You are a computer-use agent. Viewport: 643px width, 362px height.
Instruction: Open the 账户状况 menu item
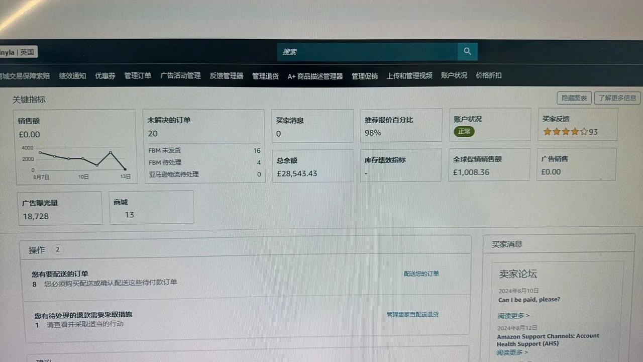tap(454, 75)
